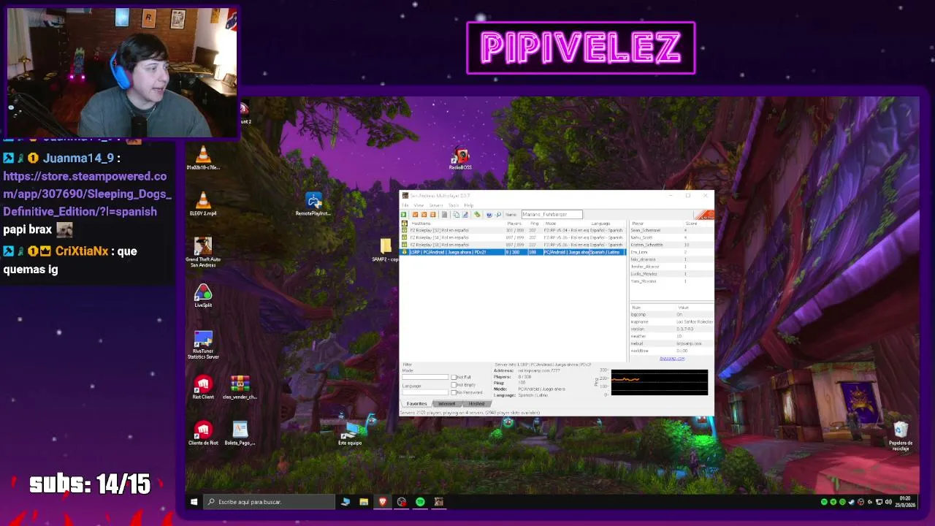This screenshot has height=526, width=935.
Task: Click the blue help icon in SA-MP toolbar
Action: pos(489,215)
